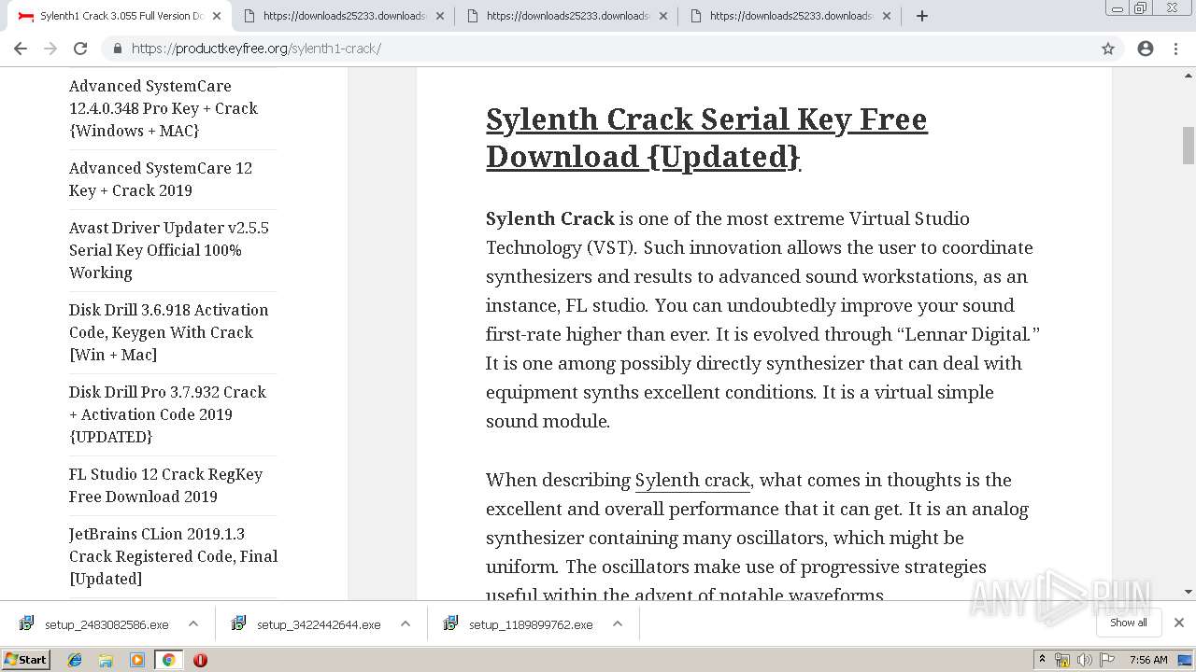Image resolution: width=1196 pixels, height=672 pixels.
Task: Close the second downloads25233 tab
Action: pyautogui.click(x=440, y=16)
